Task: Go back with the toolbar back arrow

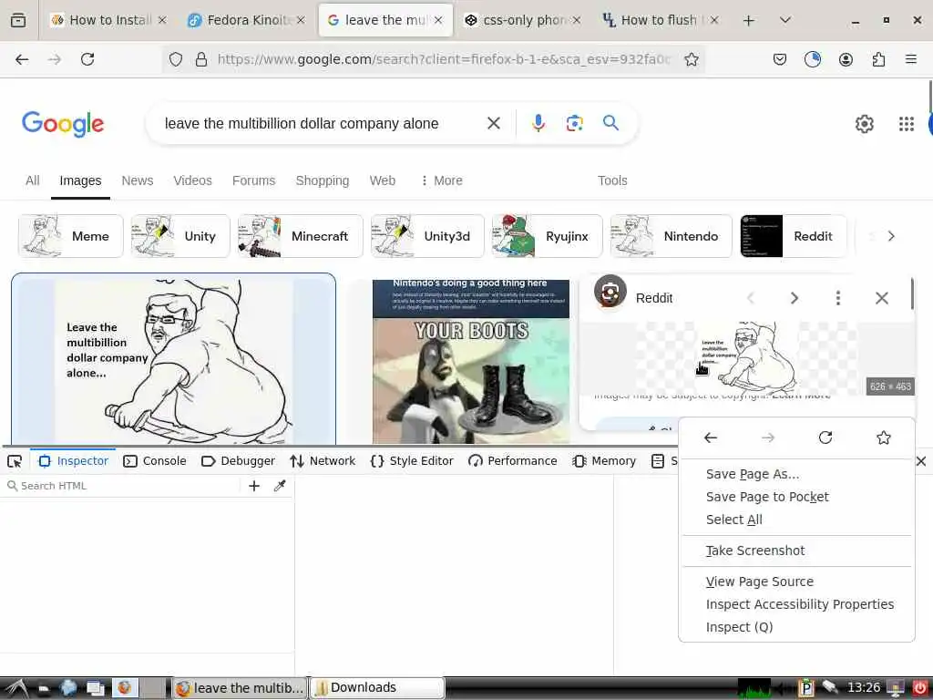Action: pyautogui.click(x=22, y=59)
